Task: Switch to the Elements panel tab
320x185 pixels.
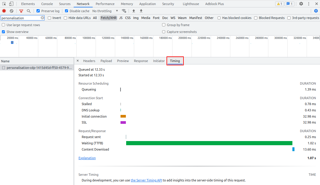Action: (x=28, y=4)
